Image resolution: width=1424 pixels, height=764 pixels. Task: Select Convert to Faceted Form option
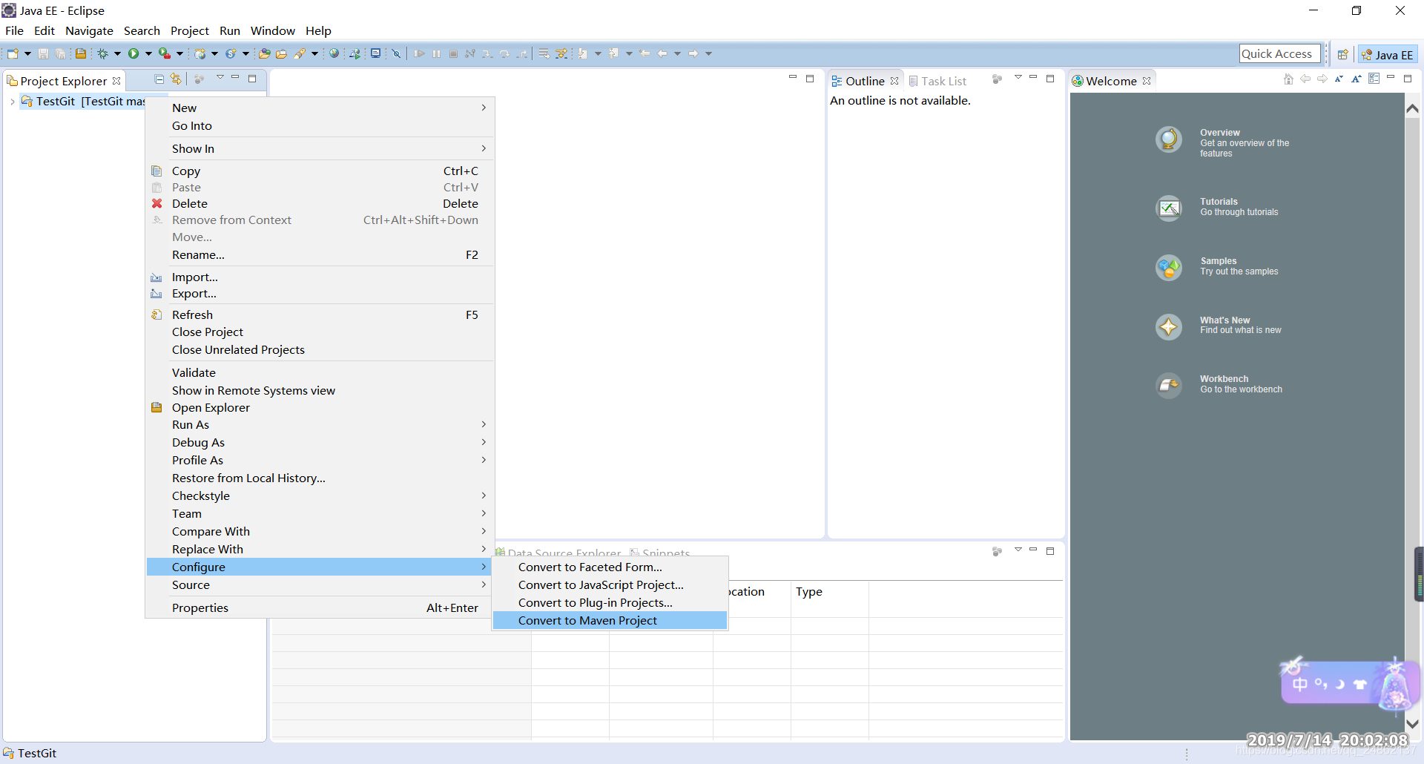(610, 567)
